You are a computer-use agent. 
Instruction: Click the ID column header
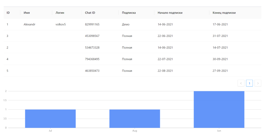(8, 13)
